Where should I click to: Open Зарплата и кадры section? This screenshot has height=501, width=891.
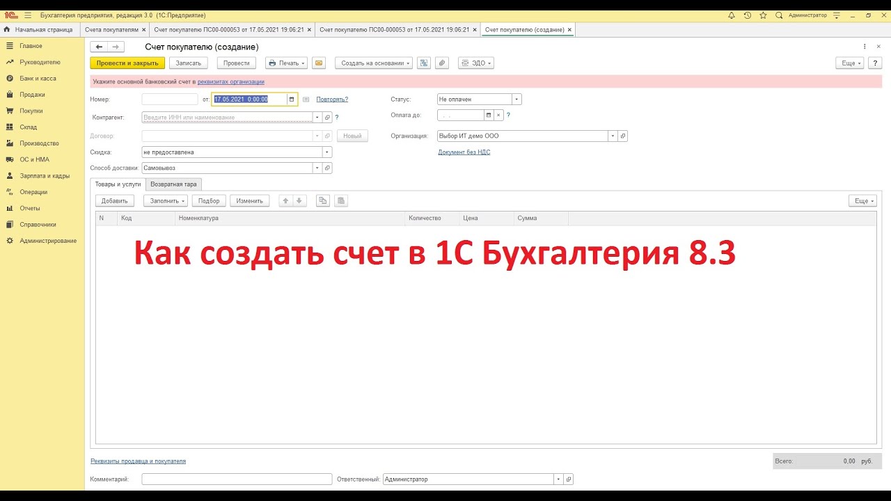45,176
